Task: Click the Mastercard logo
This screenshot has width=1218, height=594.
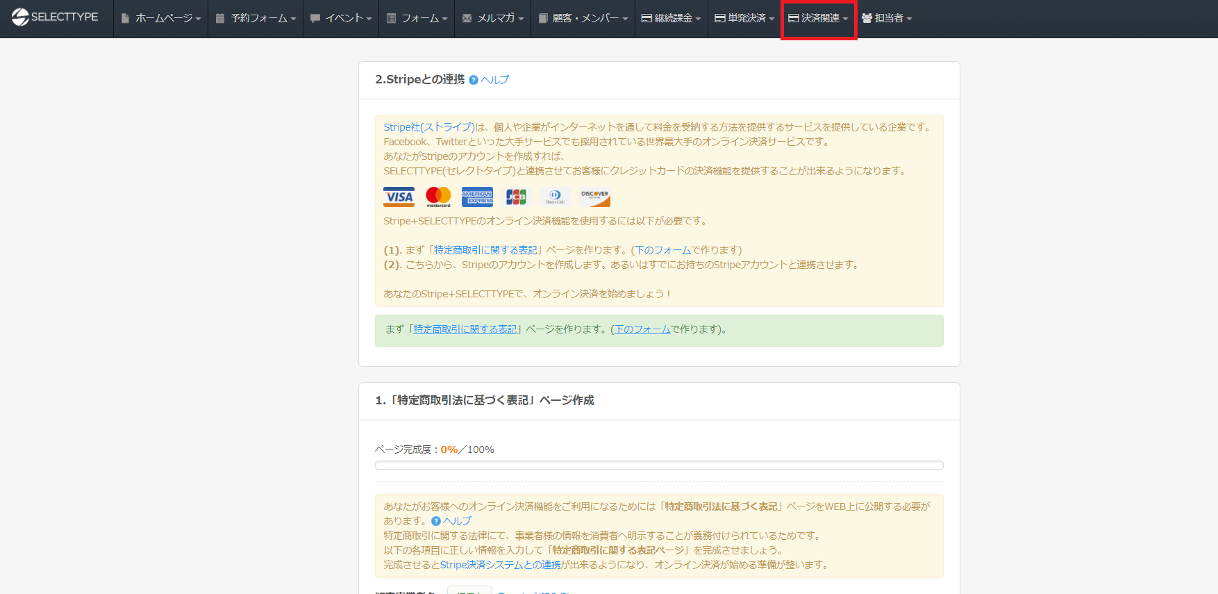Action: click(x=438, y=197)
